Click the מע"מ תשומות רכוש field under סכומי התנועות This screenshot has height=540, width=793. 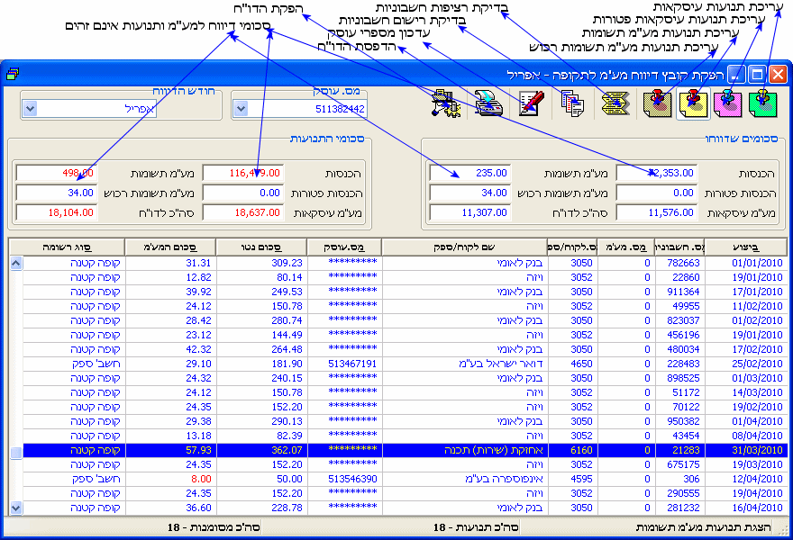click(57, 193)
